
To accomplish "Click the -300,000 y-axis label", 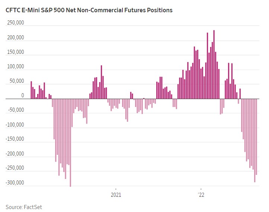I will click(x=14, y=183).
